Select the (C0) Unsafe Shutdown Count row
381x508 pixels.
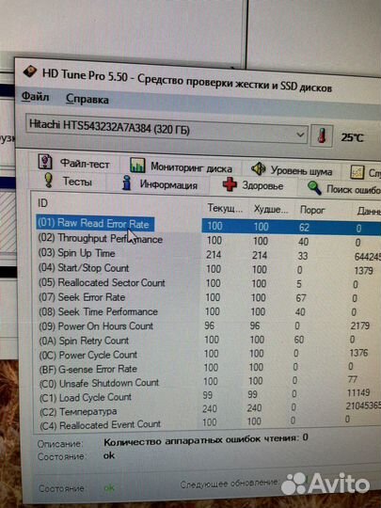point(209,382)
